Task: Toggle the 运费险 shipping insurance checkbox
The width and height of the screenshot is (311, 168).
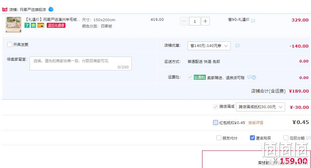Action: coord(190,77)
